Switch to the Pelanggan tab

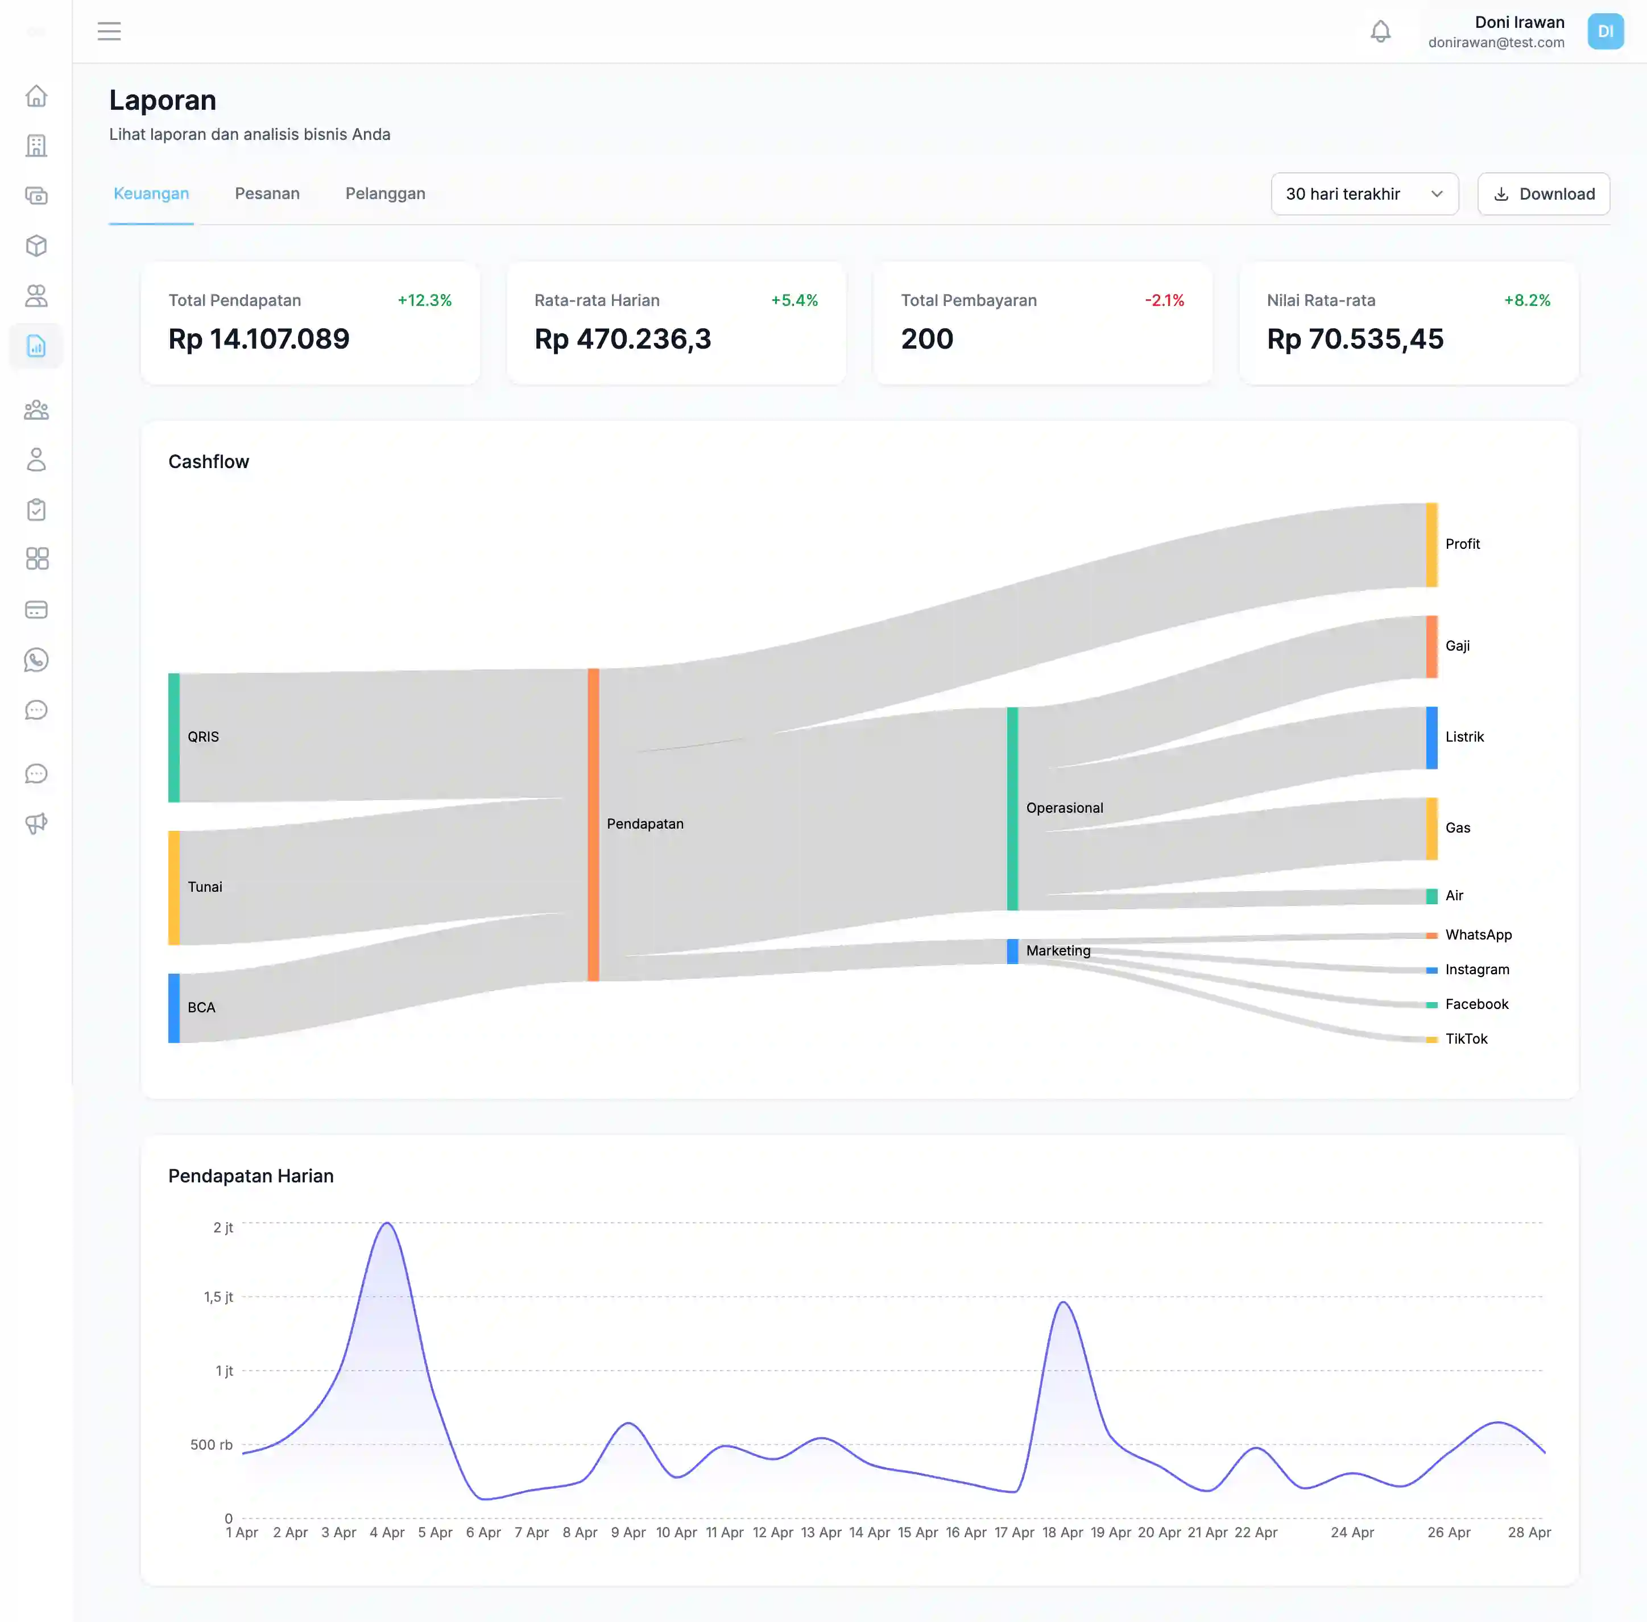[x=384, y=193]
